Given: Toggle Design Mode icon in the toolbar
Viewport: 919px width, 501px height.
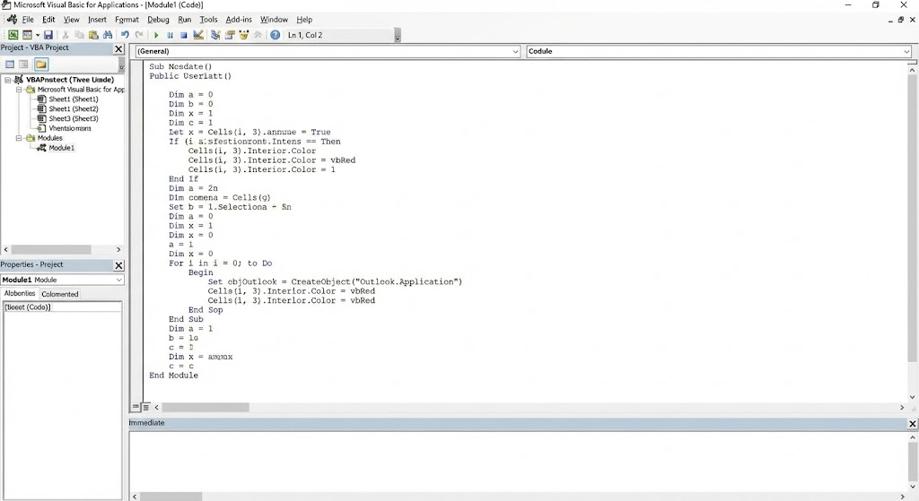Looking at the screenshot, I should [x=197, y=35].
